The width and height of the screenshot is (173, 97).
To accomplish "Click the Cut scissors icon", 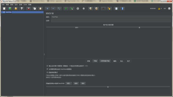I will point(28,8).
